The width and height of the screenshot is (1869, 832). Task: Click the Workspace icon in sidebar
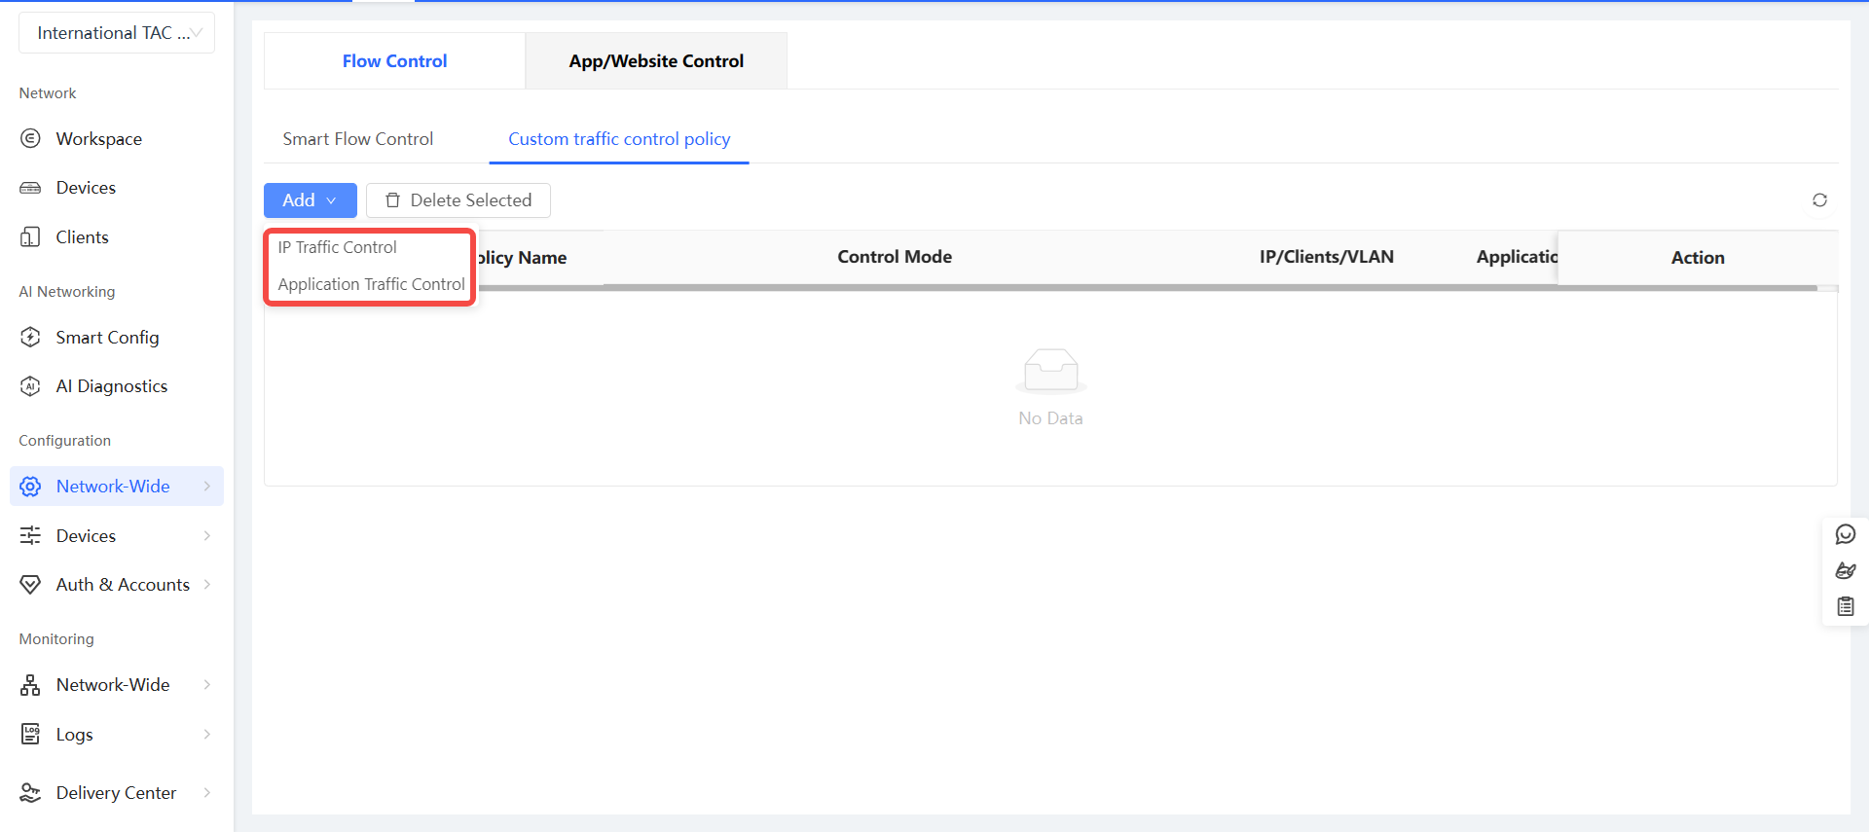31,139
